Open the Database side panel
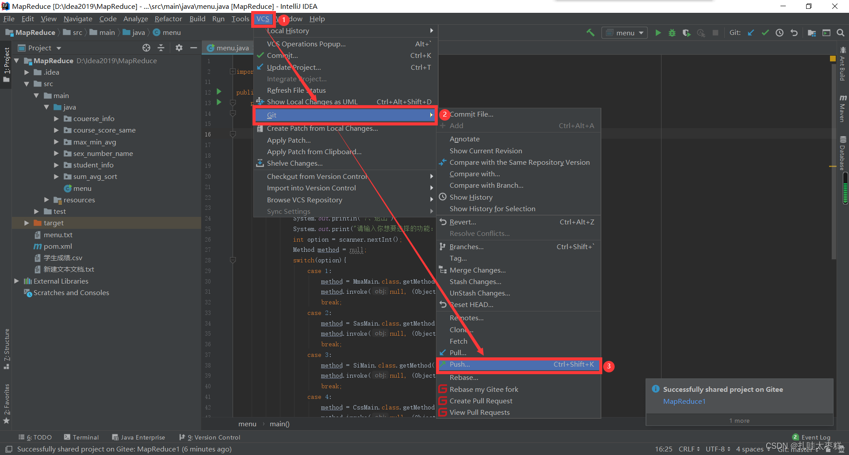 843,153
